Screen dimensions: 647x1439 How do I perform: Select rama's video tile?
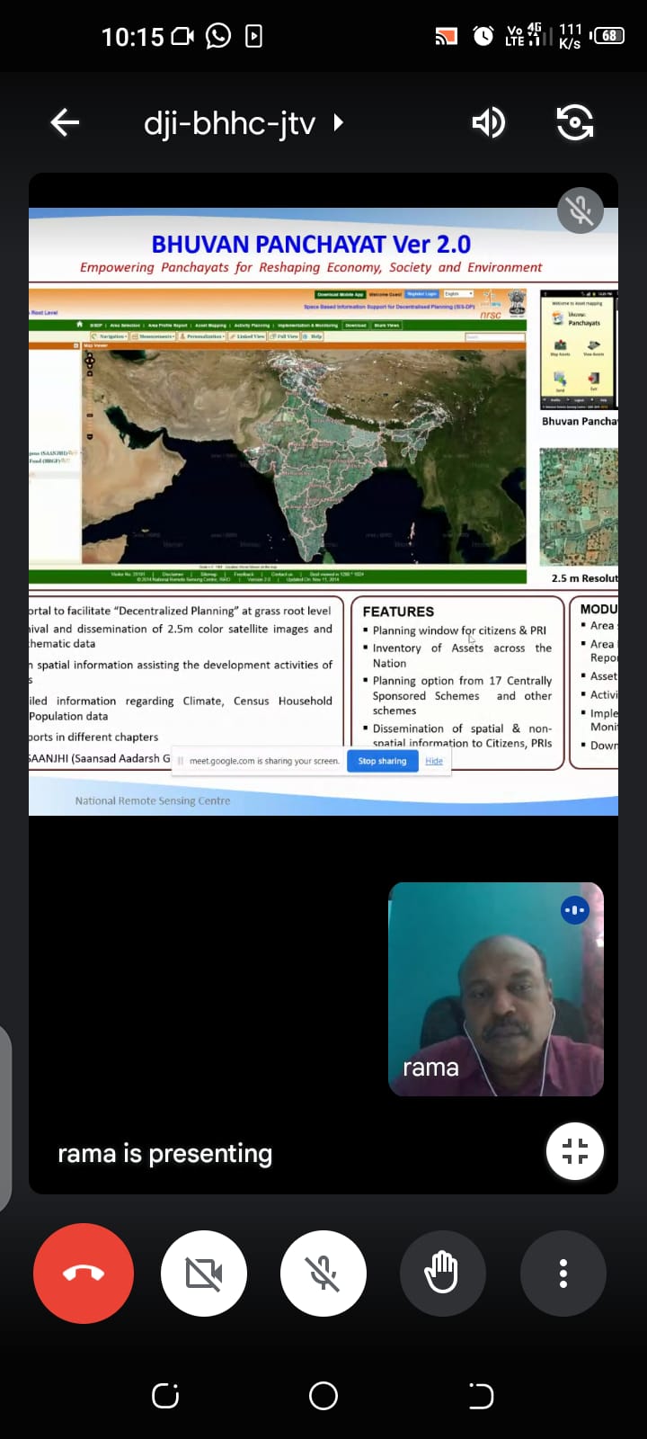496,989
